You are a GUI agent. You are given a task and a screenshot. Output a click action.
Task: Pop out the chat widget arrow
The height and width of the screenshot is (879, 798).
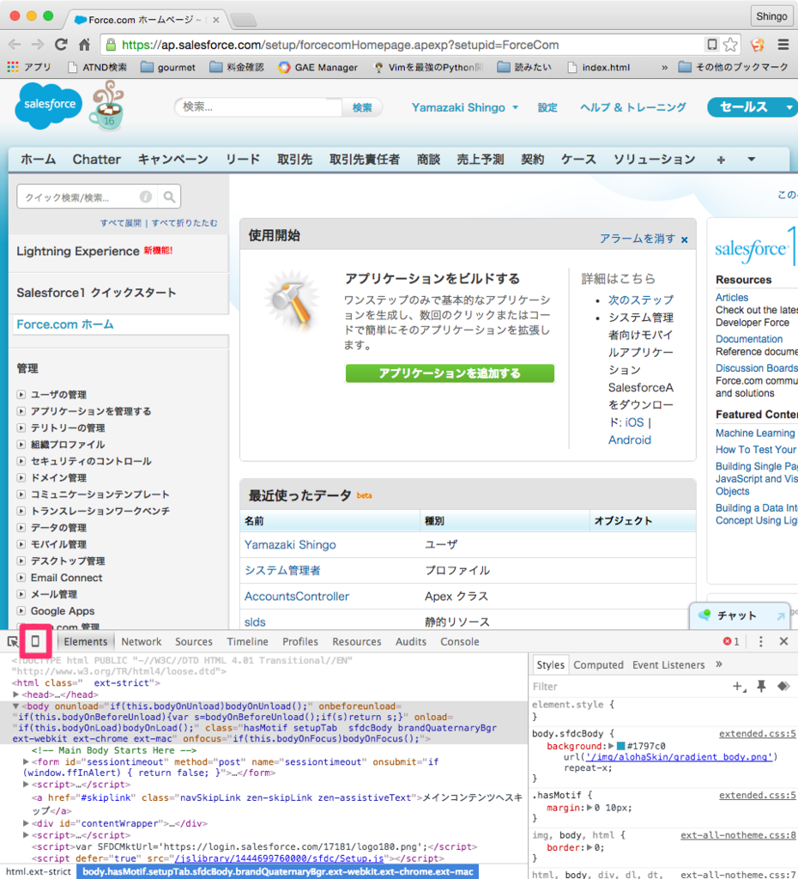tap(780, 616)
